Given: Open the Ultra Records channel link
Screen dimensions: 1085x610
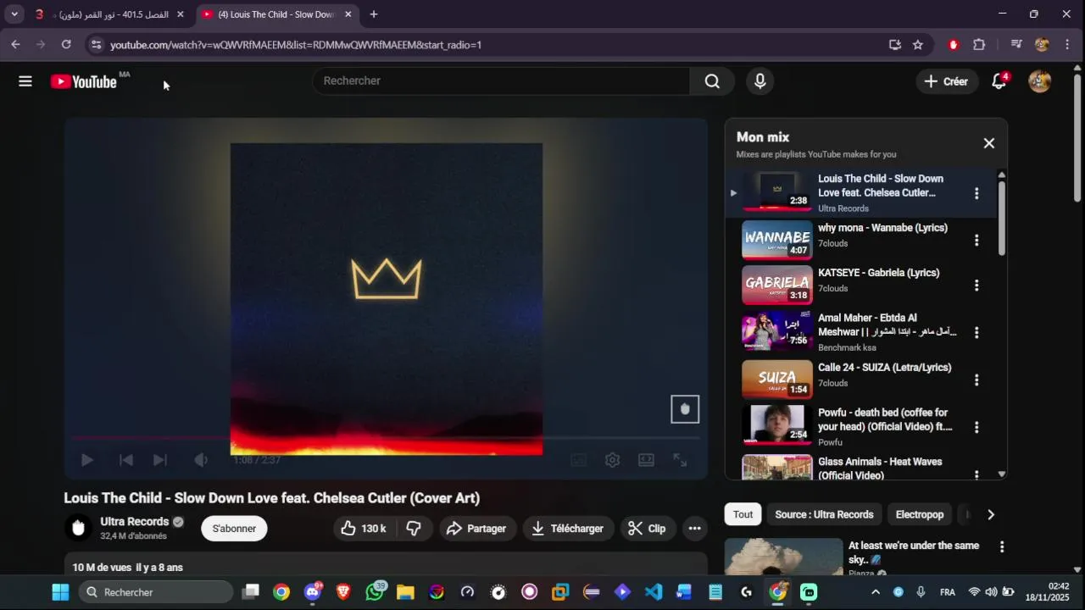Looking at the screenshot, I should point(134,522).
